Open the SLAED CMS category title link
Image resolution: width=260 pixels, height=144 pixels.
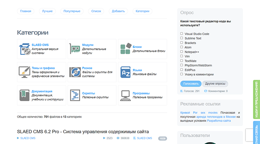click(x=40, y=45)
